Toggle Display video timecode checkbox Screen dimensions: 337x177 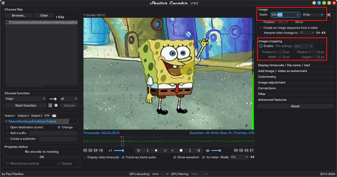coord(85,157)
